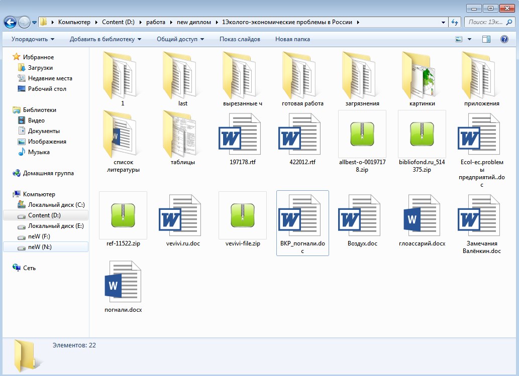This screenshot has height=376, width=519.
Task: Open Документы library
Action: (x=44, y=131)
